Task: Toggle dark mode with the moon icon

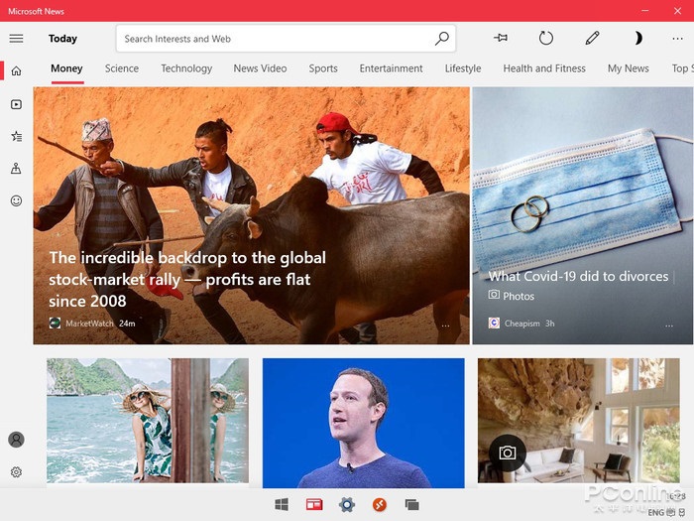Action: (x=637, y=38)
